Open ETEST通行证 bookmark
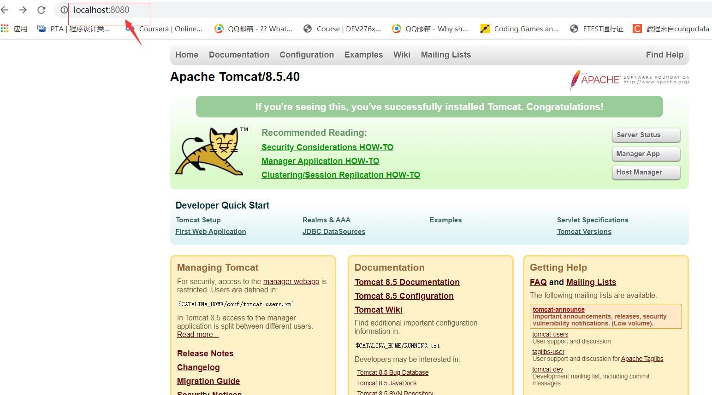Image resolution: width=712 pixels, height=395 pixels. tap(597, 29)
